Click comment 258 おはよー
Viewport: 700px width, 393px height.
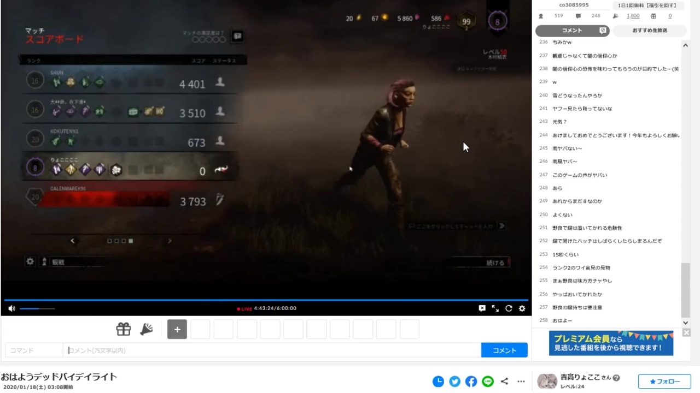tap(562, 321)
